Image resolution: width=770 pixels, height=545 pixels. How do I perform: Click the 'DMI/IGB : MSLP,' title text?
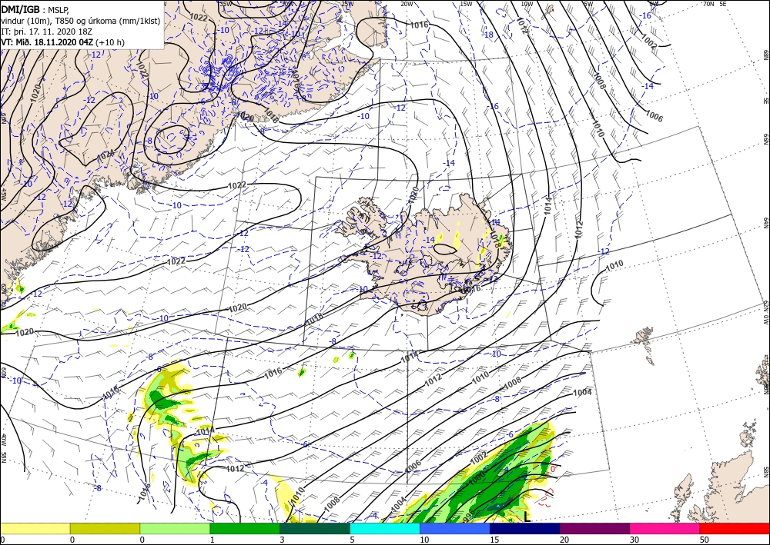35,8
